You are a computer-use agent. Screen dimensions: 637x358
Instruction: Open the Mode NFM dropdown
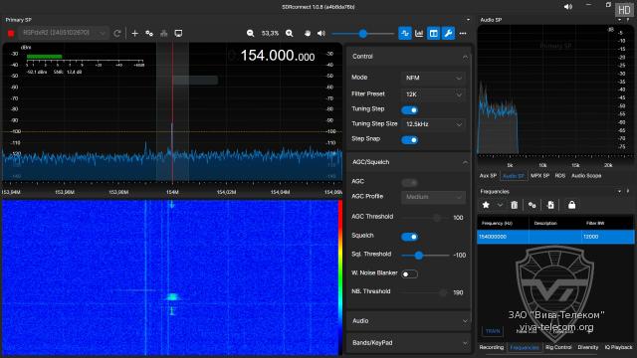coord(434,78)
